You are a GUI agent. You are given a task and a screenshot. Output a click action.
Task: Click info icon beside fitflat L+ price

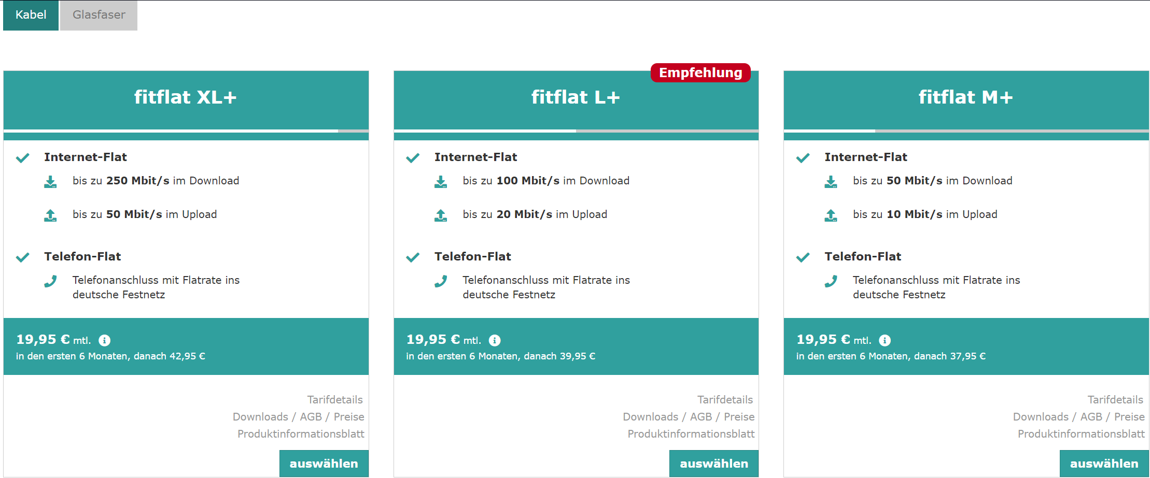pyautogui.click(x=495, y=340)
